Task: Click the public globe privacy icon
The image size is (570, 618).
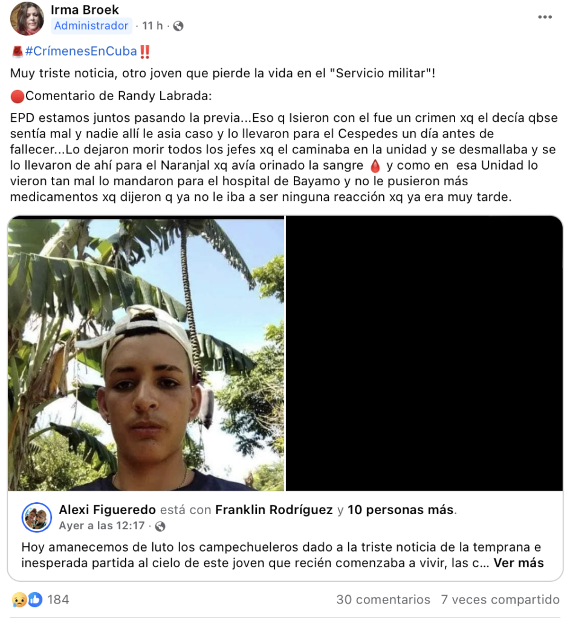Action: click(178, 26)
